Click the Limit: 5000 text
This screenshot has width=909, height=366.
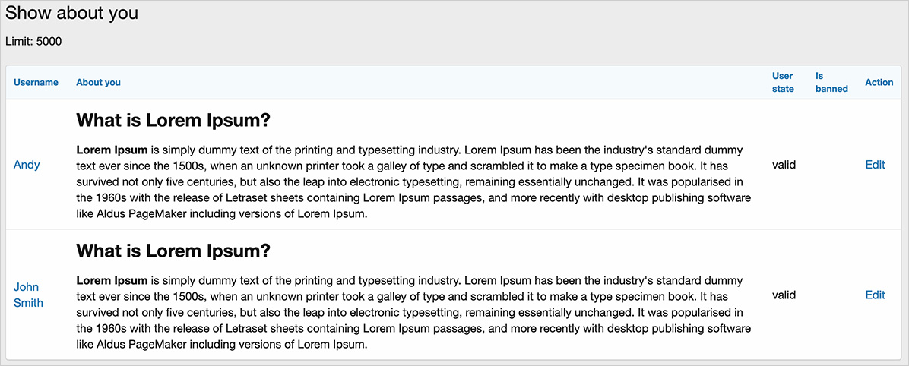tap(33, 41)
